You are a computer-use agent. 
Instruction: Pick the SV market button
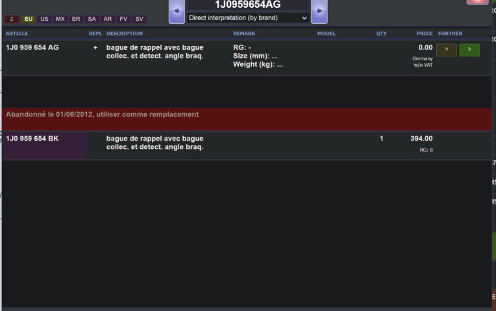tap(139, 19)
